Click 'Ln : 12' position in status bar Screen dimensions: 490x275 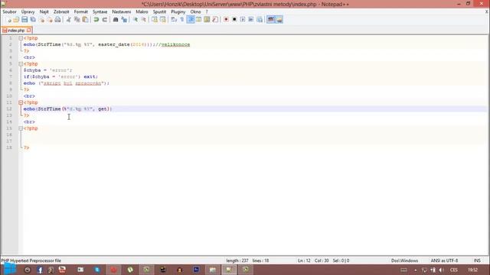(304, 260)
